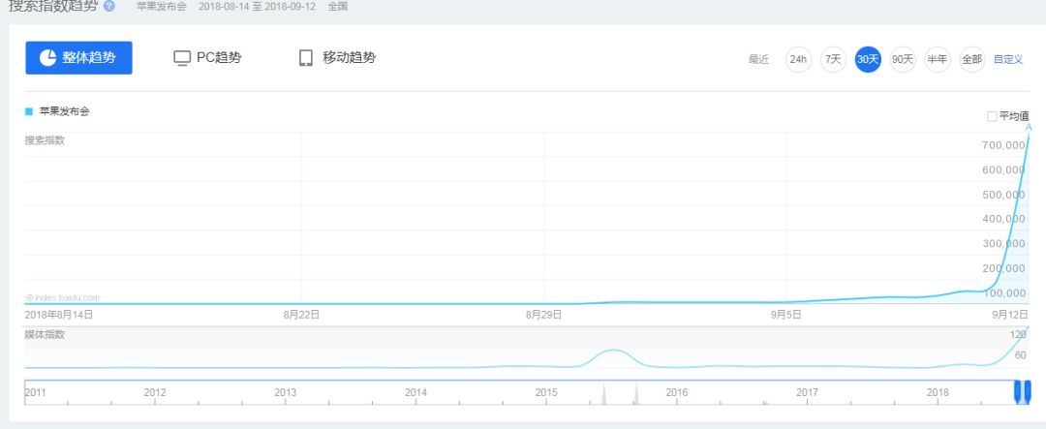The image size is (1046, 429).
Task: Click the 全国 region selector
Action: point(338,7)
